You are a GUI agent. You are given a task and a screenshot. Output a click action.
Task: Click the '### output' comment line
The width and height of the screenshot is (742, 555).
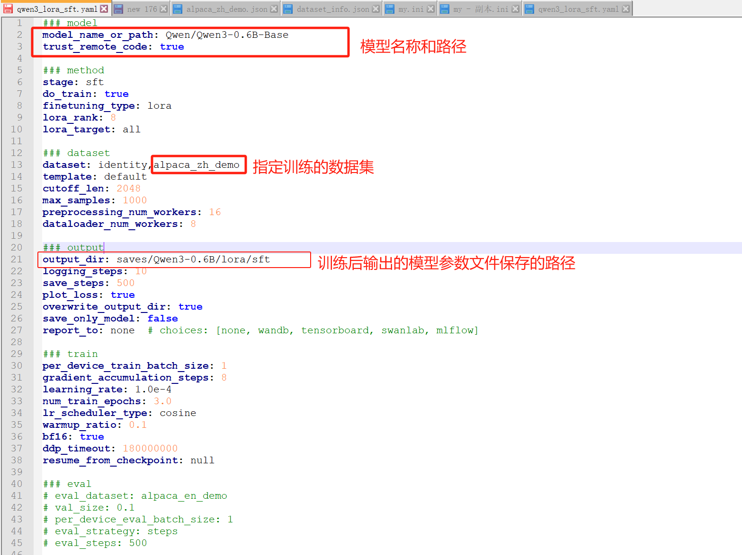pyautogui.click(x=73, y=248)
